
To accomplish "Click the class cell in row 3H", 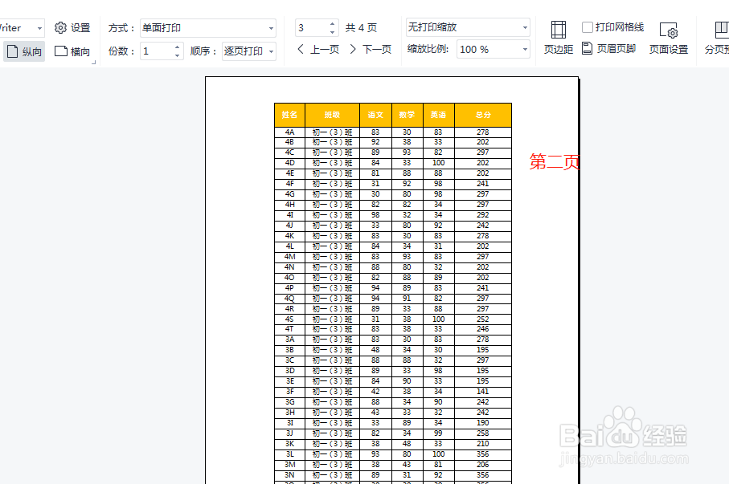I will pos(333,413).
